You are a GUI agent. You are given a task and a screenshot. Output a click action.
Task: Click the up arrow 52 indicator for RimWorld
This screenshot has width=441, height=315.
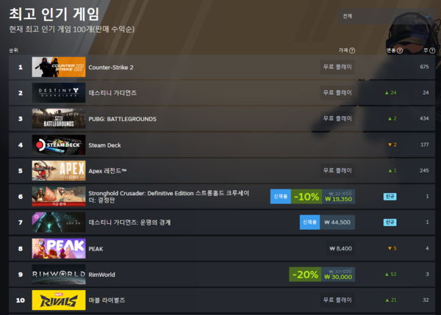click(x=391, y=275)
